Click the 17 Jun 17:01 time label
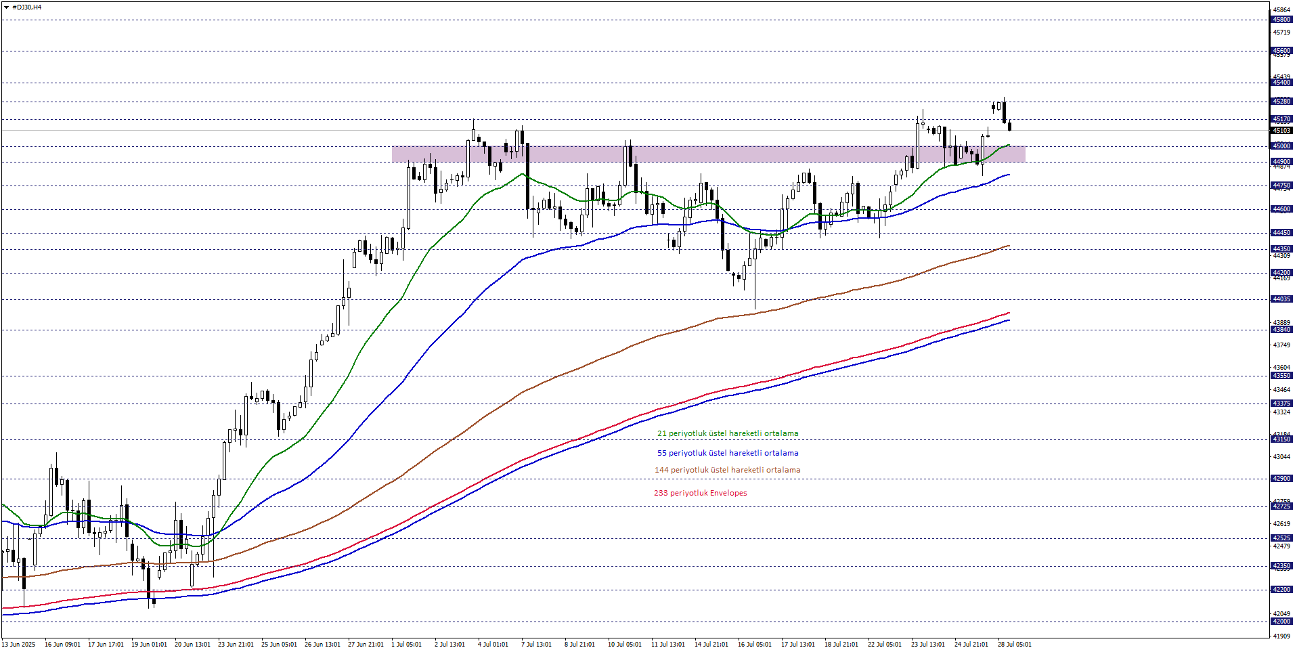The image size is (1297, 652). pos(106,645)
